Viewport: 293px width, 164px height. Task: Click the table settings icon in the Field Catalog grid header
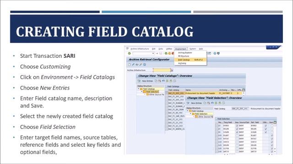tap(244, 90)
